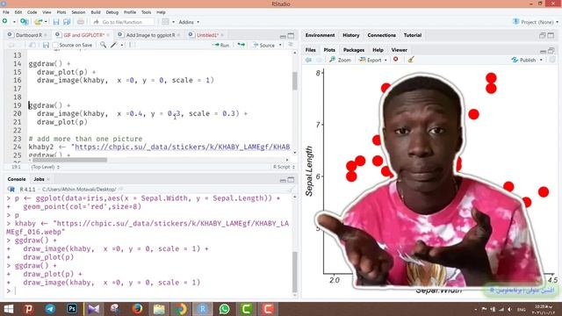Image resolution: width=562 pixels, height=316 pixels.
Task: Click the previous plot back arrow
Action: click(308, 61)
